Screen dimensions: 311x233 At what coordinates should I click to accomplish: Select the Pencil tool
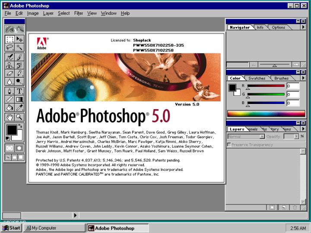pos(19,73)
